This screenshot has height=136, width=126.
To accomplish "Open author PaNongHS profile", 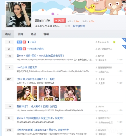I will 103,42.
